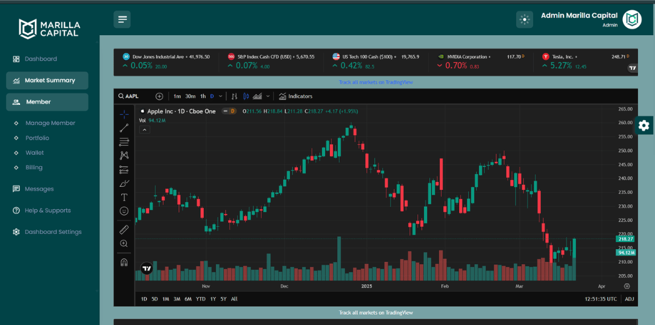
Task: Click the Marilla Capital logo
Action: [49, 28]
